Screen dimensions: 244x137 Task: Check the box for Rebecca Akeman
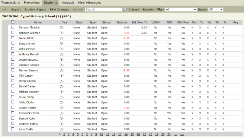(13, 33)
